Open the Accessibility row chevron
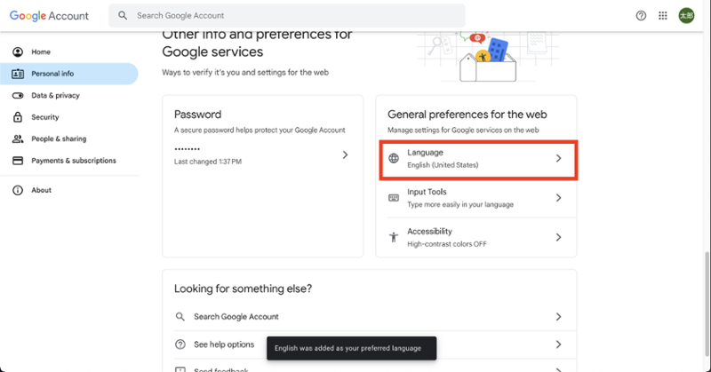711x372 pixels. pos(558,237)
